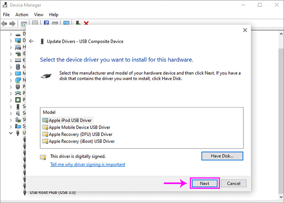This screenshot has width=284, height=203.
Task: Select the Print queues printer icon
Action: (x=18, y=93)
